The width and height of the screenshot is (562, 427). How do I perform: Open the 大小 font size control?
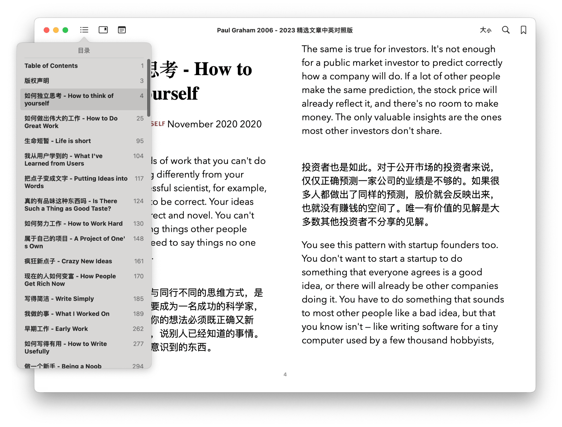click(x=486, y=30)
